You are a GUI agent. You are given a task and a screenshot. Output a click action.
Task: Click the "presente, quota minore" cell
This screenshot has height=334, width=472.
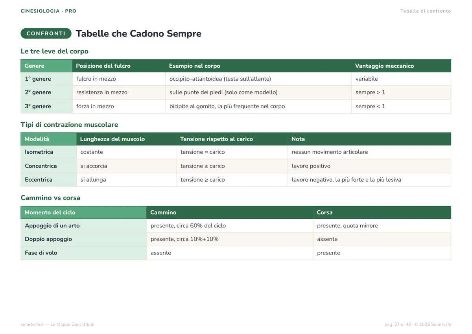point(382,226)
